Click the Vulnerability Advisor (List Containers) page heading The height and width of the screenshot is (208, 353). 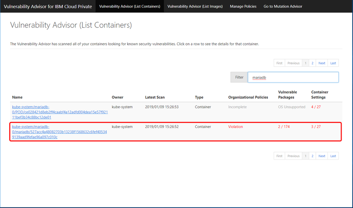click(x=71, y=25)
